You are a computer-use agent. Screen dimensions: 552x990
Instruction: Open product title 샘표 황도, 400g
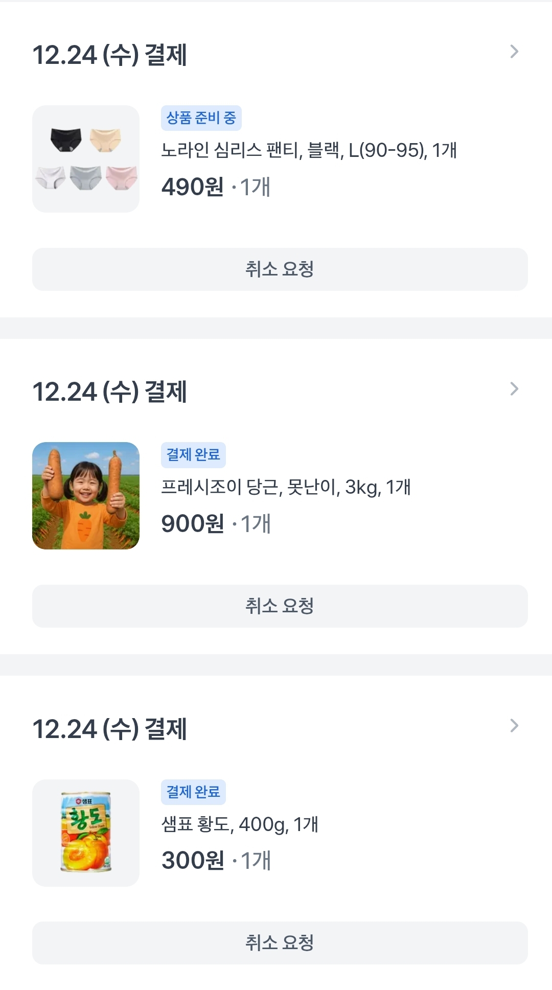click(240, 824)
